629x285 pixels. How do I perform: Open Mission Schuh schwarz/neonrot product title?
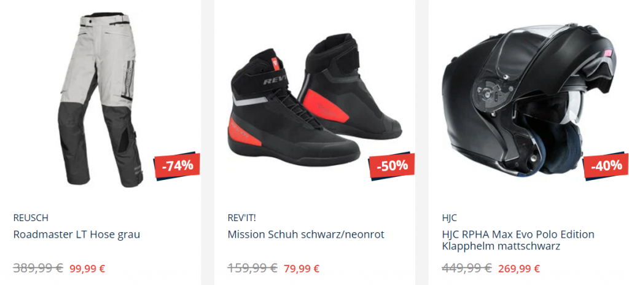[306, 235]
